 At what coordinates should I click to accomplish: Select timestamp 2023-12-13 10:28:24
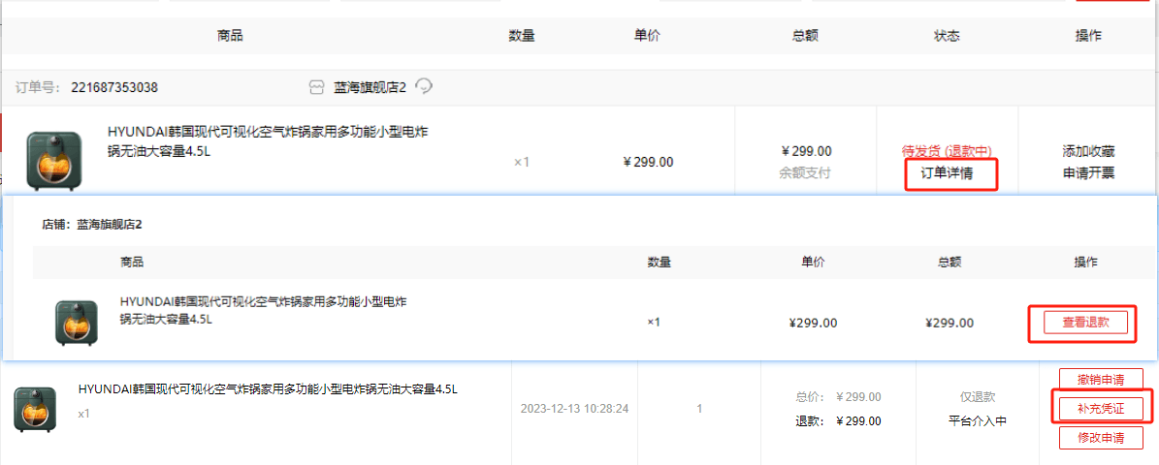(x=574, y=408)
